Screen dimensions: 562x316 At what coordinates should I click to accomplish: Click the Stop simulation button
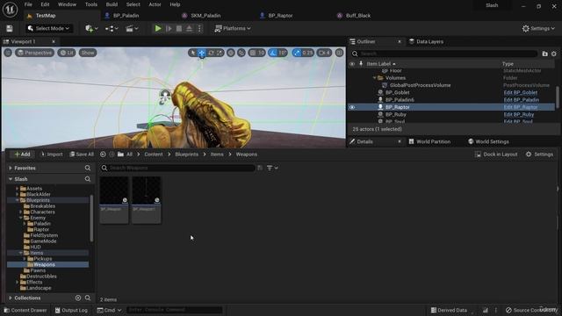179,28
